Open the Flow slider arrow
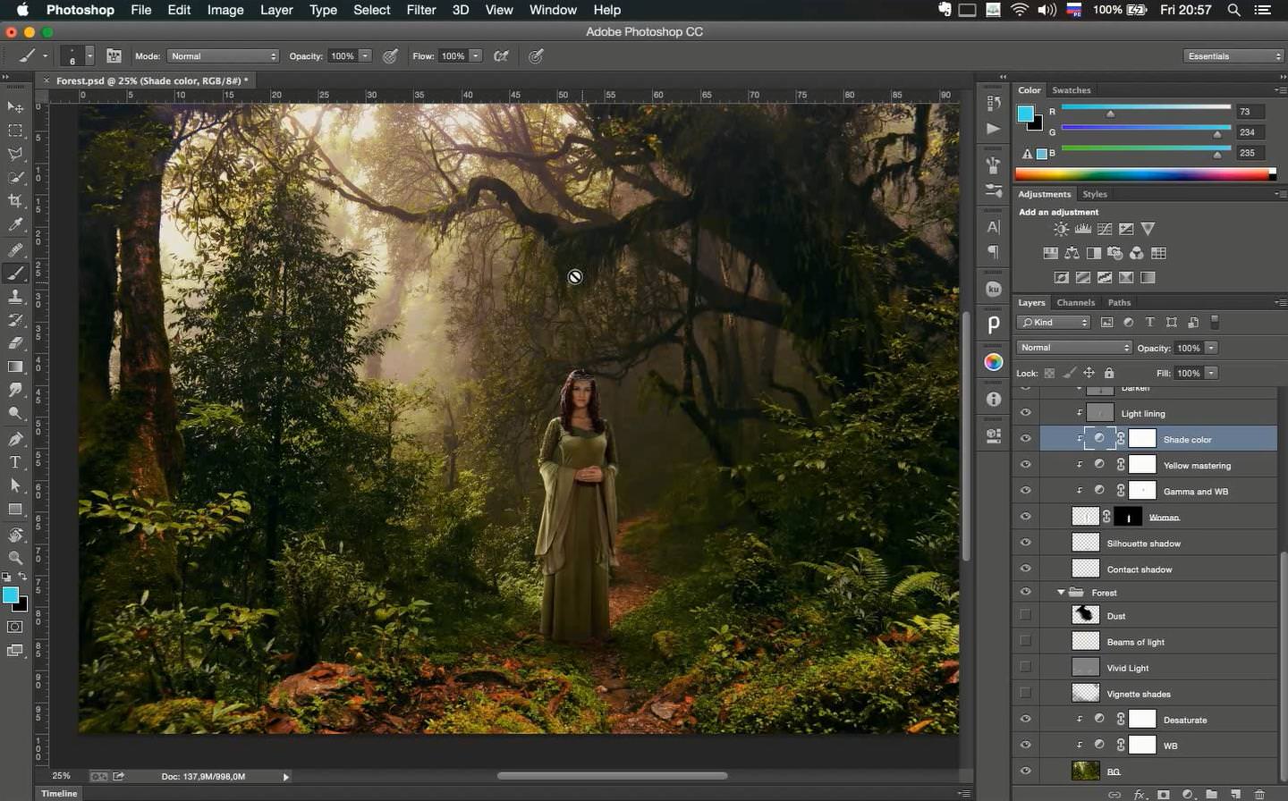This screenshot has height=801, width=1288. (476, 56)
